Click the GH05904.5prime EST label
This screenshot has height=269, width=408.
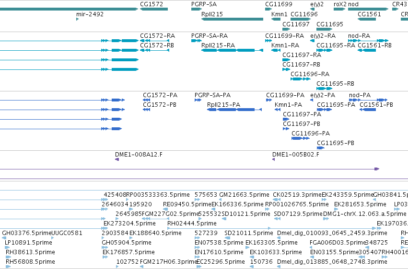pos(127,243)
